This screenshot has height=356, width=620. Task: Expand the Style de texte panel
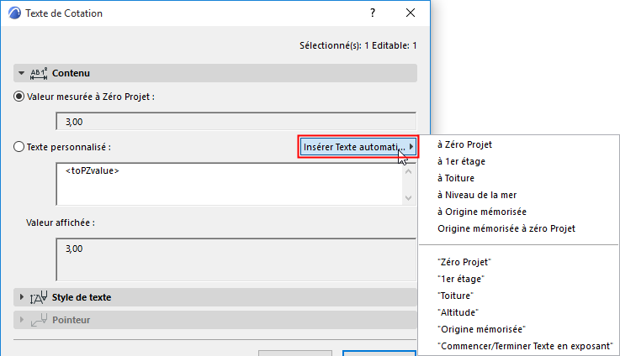(21, 297)
